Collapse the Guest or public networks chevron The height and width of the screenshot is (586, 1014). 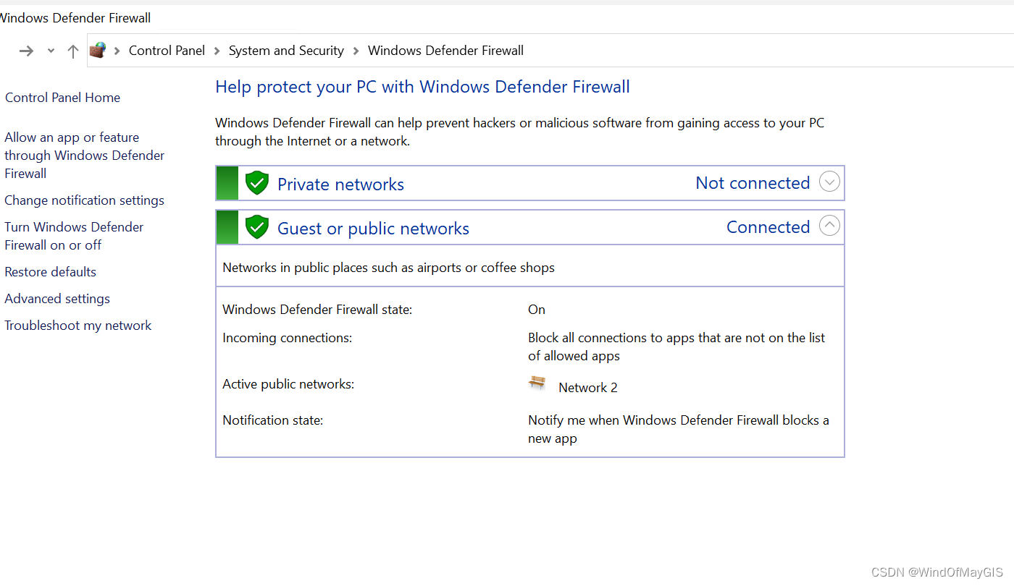click(829, 226)
